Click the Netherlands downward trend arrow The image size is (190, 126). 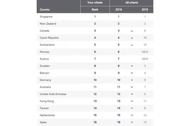click(132, 116)
